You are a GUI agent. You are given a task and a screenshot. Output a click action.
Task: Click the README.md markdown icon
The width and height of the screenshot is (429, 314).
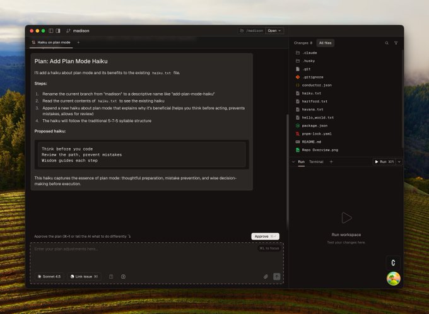298,142
